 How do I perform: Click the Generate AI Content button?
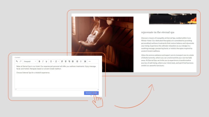pyautogui.click(x=91, y=93)
